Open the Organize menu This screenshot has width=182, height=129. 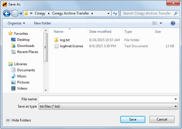(x=16, y=23)
